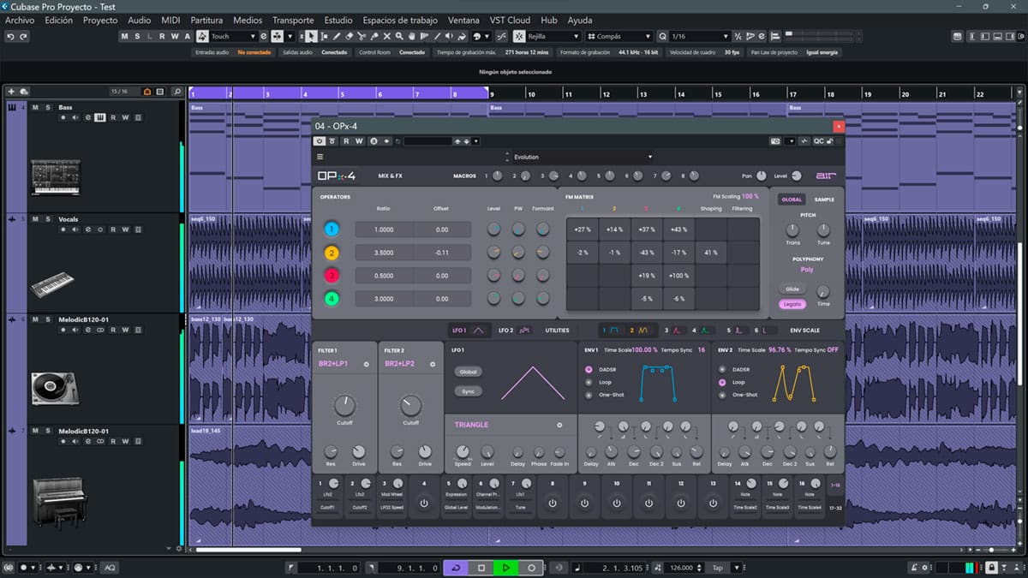1028x578 pixels.
Task: Select operator 4 green circle
Action: (332, 299)
